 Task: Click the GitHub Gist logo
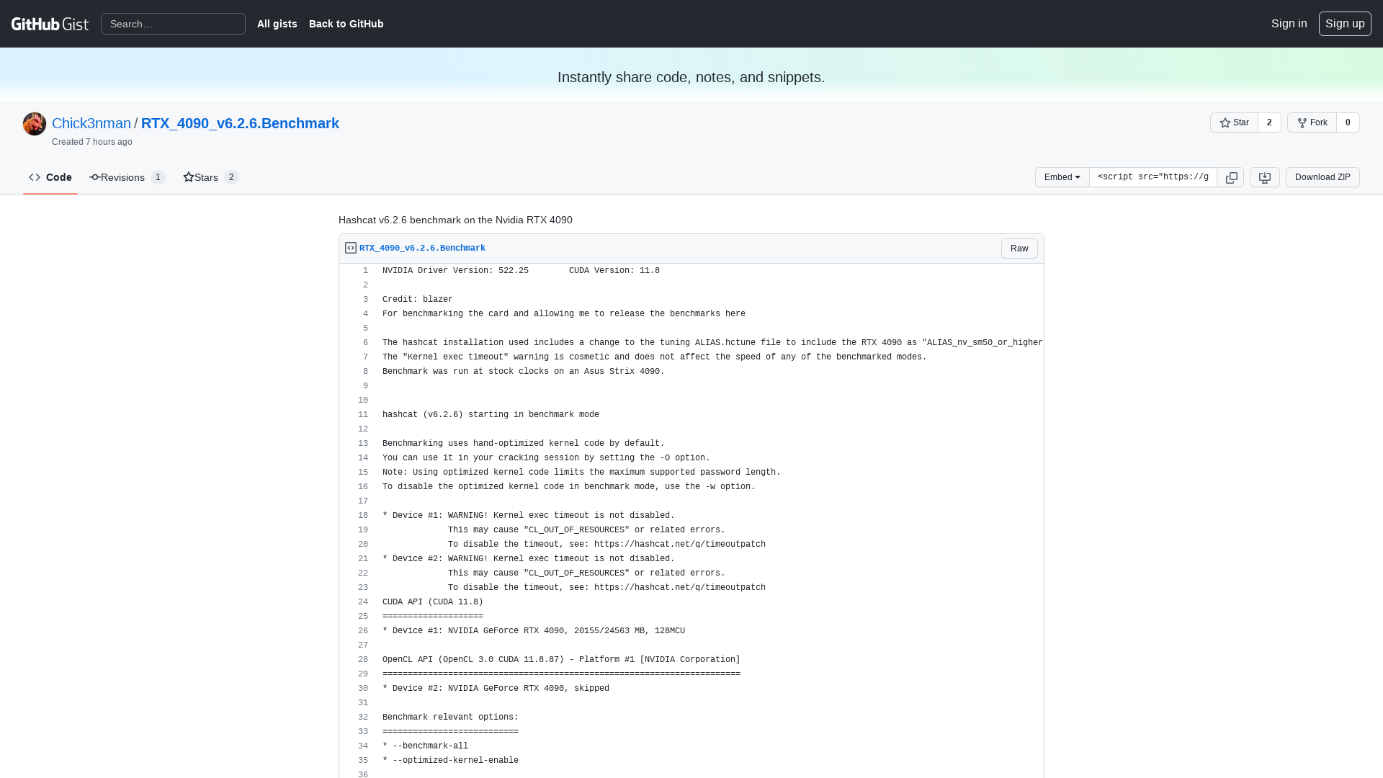click(50, 24)
